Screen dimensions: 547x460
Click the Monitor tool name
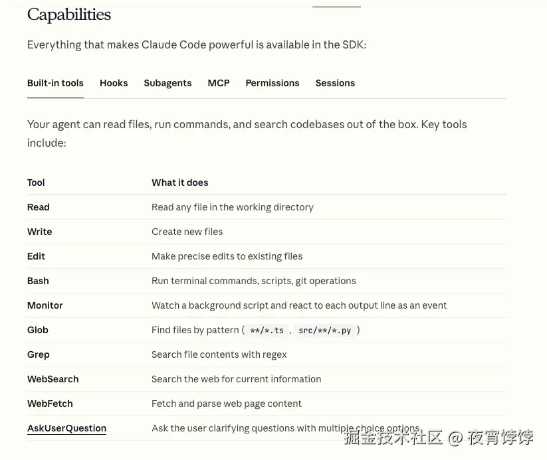pos(45,305)
